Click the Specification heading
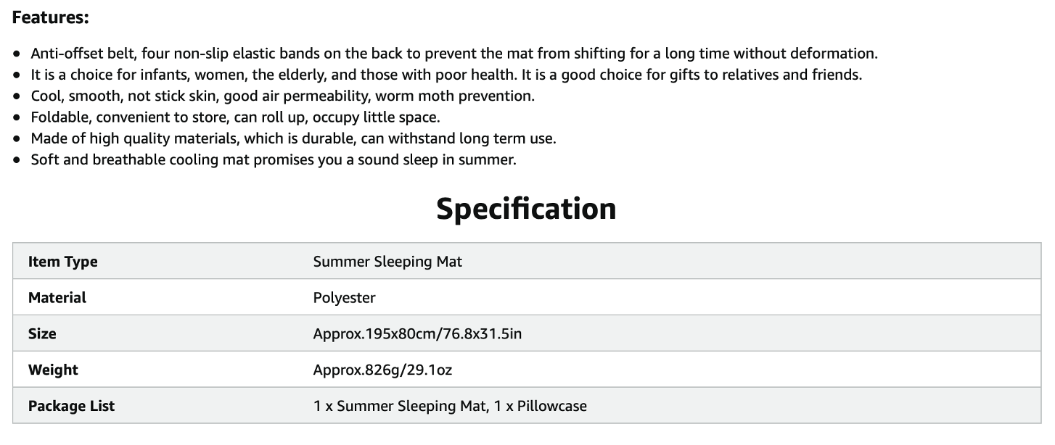Screen dimensions: 1055x445 (526, 209)
